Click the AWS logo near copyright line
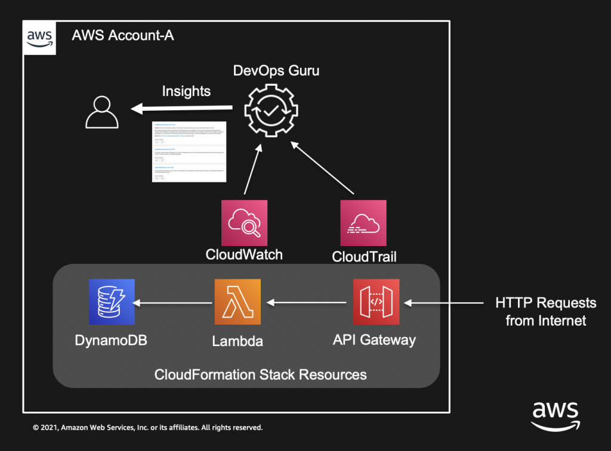The height and width of the screenshot is (451, 611). point(556,417)
